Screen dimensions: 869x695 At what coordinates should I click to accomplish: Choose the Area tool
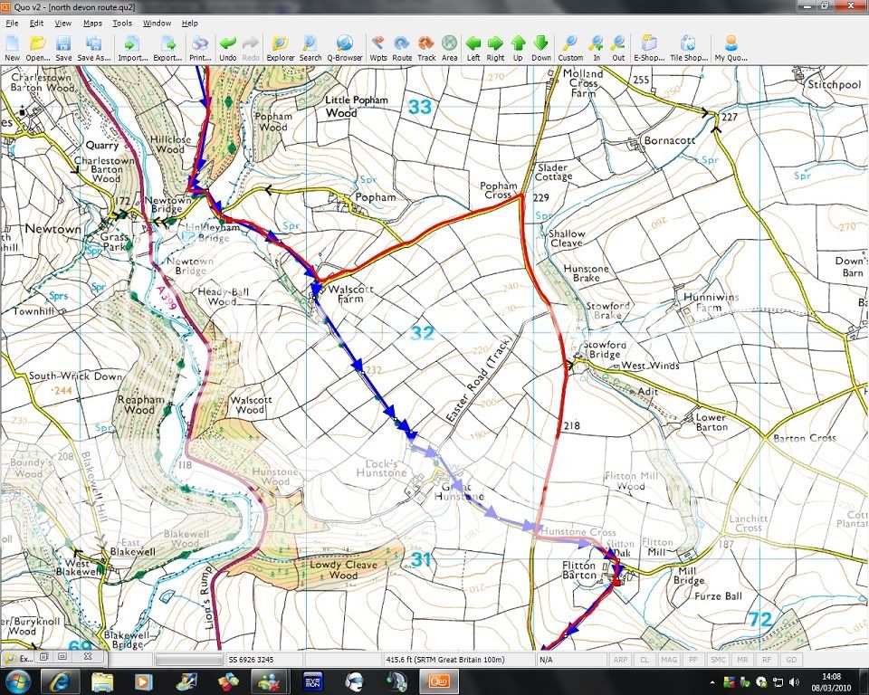pyautogui.click(x=450, y=47)
